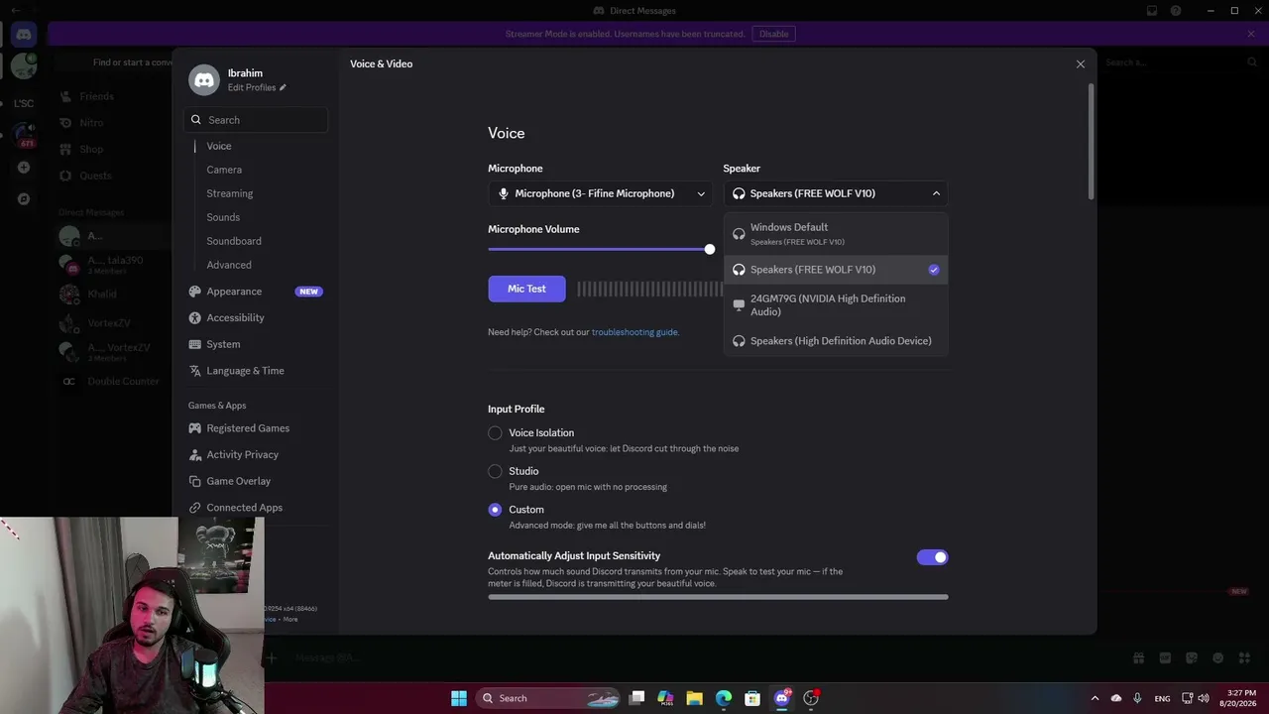Select the Voice Isolation input profile
Image resolution: width=1269 pixels, height=714 pixels.
[x=495, y=433]
